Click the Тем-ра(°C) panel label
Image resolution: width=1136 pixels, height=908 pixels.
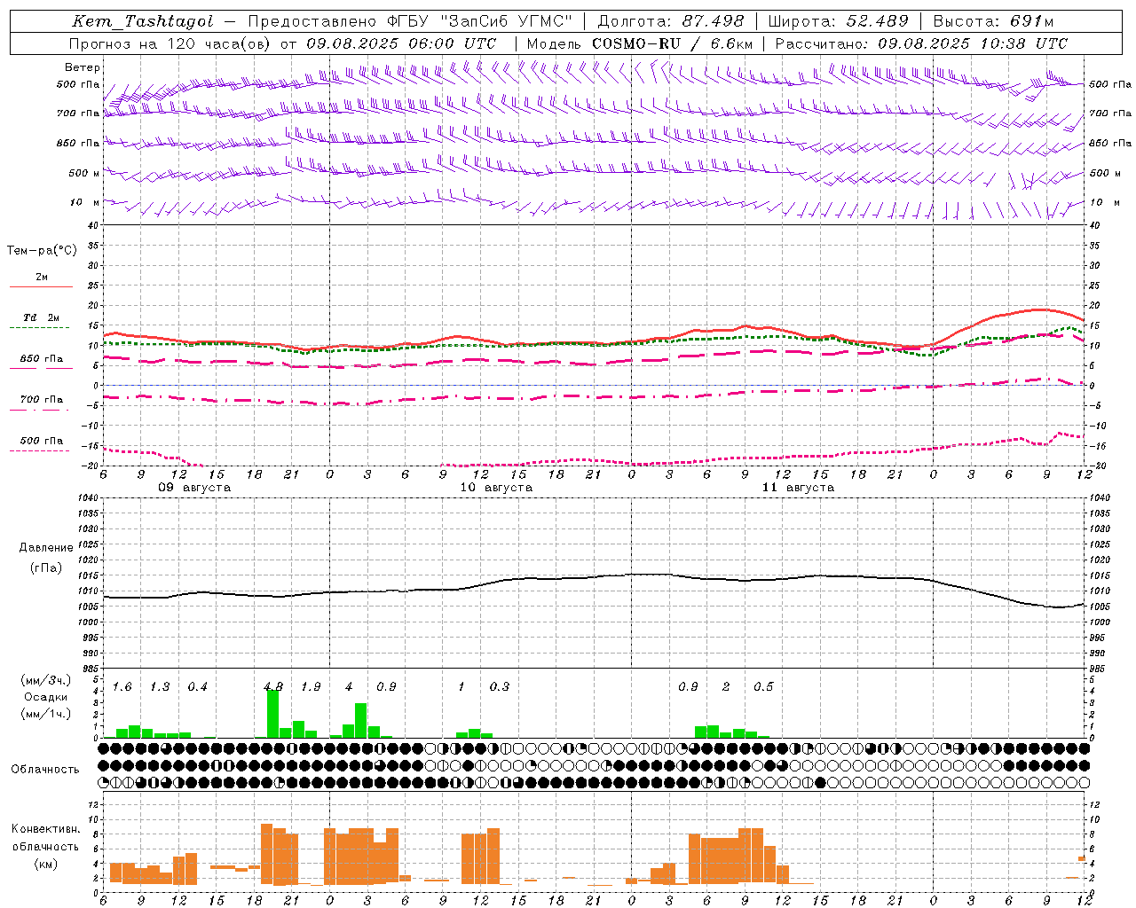42,251
